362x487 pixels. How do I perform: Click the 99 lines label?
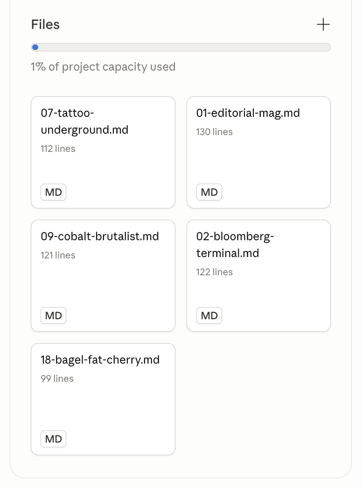(57, 378)
